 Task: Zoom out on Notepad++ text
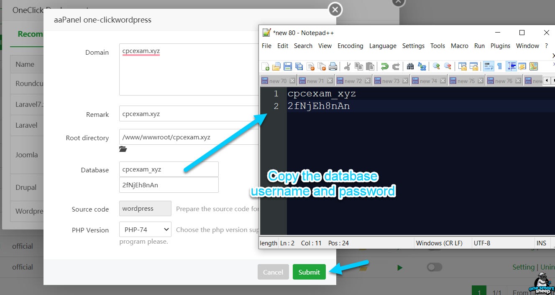[x=448, y=66]
